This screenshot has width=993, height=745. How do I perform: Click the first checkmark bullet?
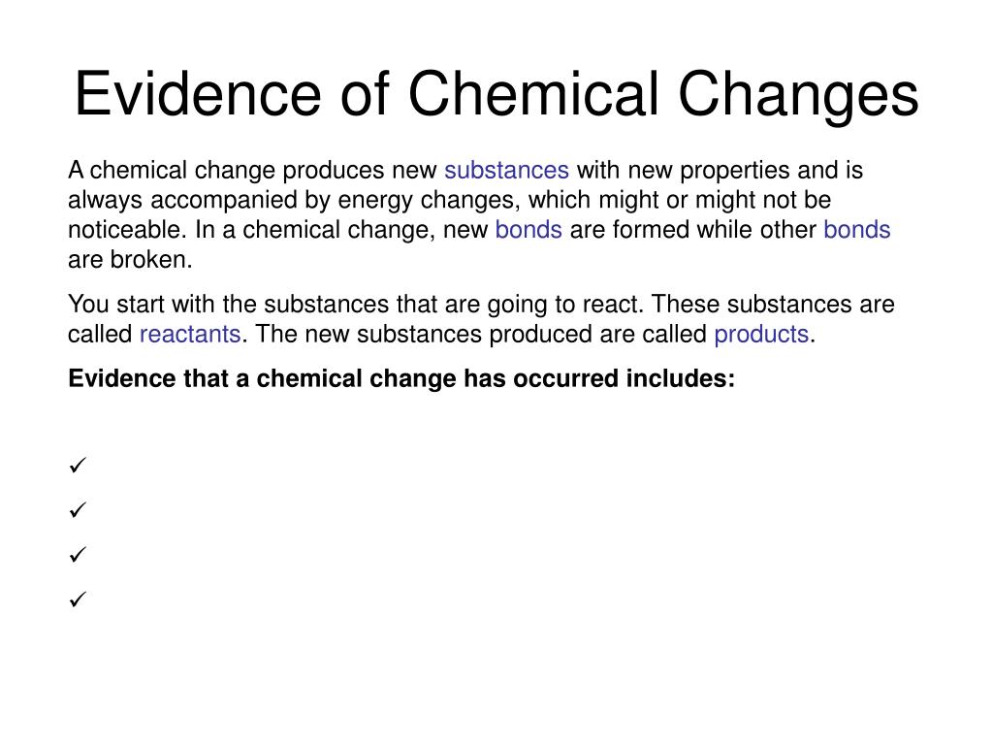(x=78, y=466)
